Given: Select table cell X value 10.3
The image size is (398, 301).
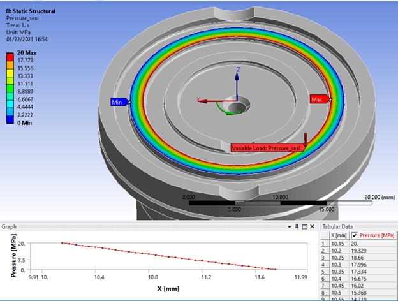Looking at the screenshot, I should pyautogui.click(x=339, y=265).
